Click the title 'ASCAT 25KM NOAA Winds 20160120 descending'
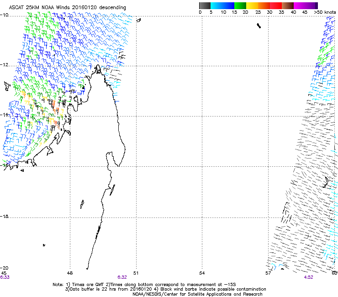338x297 pixels. click(x=67, y=8)
